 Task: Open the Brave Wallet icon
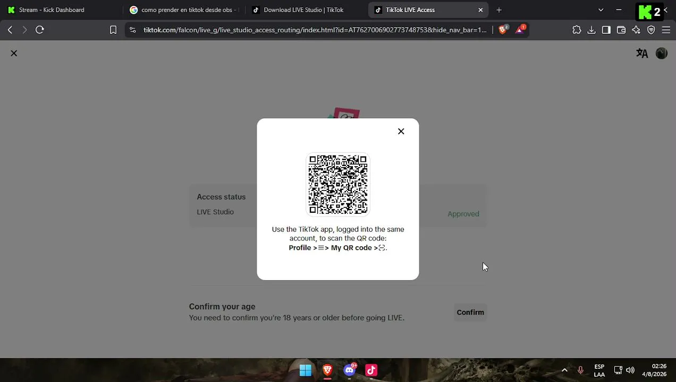(x=621, y=30)
